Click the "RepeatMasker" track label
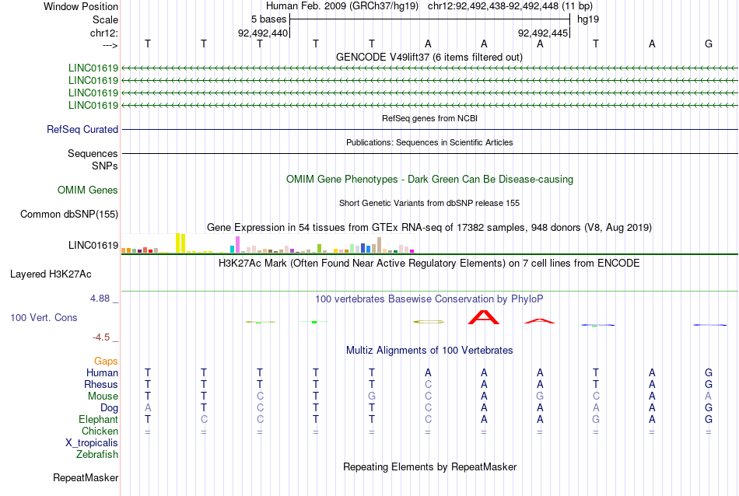The width and height of the screenshot is (739, 496). [86, 477]
